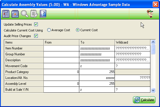Click the Group Number Wildcard field
The height and width of the screenshot is (107, 160).
coord(132,54)
